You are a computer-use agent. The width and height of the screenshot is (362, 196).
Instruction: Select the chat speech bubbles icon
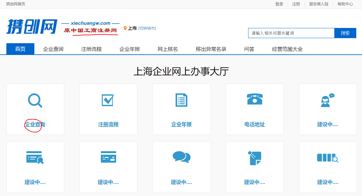pos(181,157)
